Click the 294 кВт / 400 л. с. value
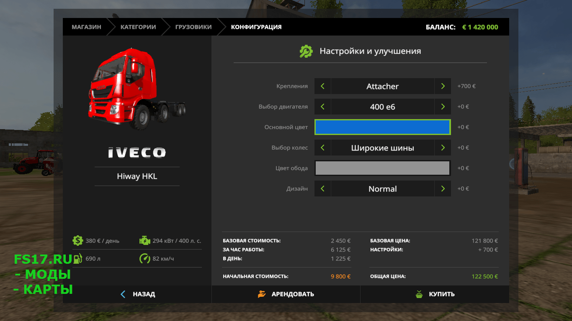 click(x=177, y=241)
